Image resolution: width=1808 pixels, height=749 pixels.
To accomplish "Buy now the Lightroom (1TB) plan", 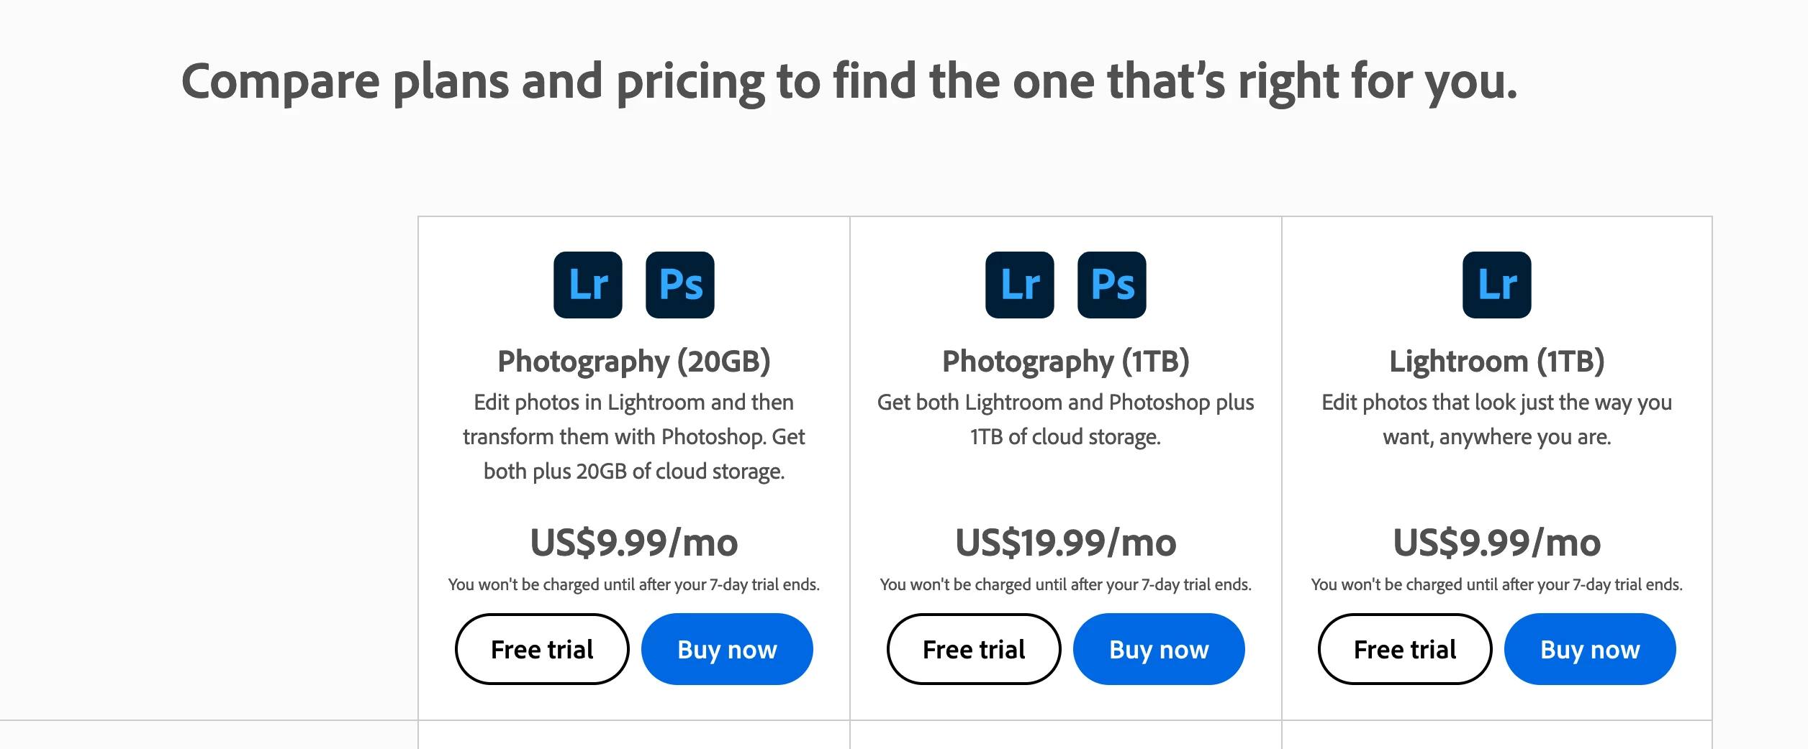I will [x=1590, y=649].
